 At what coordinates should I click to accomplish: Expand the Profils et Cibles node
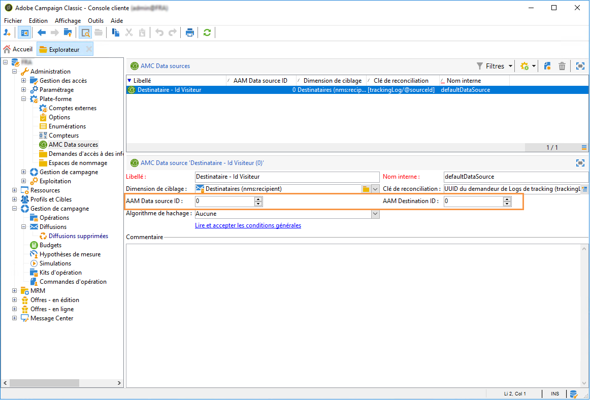14,199
